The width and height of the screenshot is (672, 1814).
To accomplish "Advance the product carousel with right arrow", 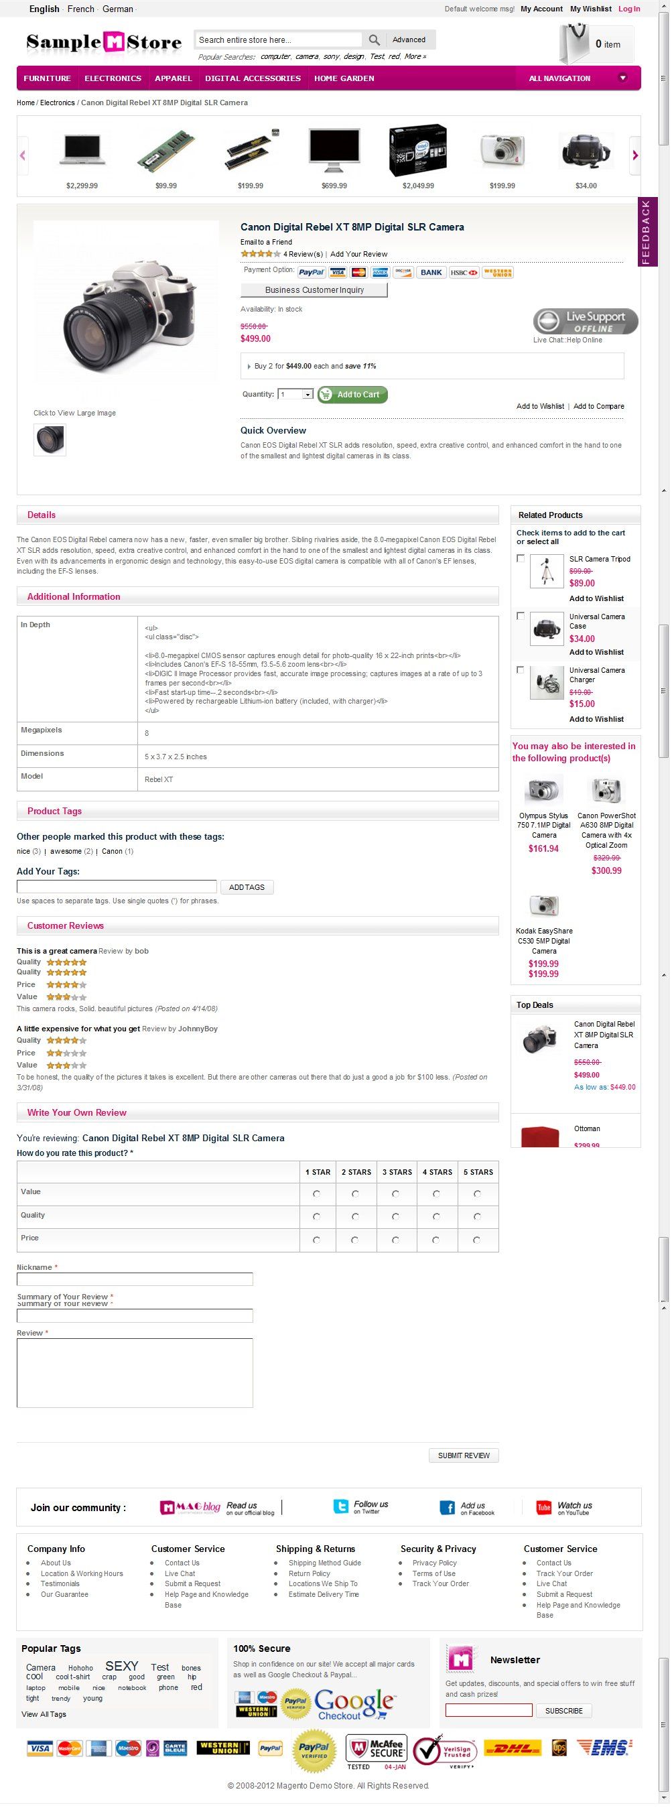I will click(x=634, y=155).
